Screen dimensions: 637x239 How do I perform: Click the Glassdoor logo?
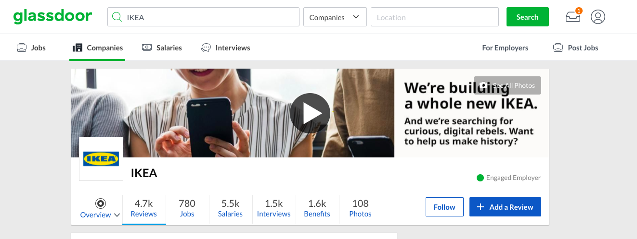52,16
